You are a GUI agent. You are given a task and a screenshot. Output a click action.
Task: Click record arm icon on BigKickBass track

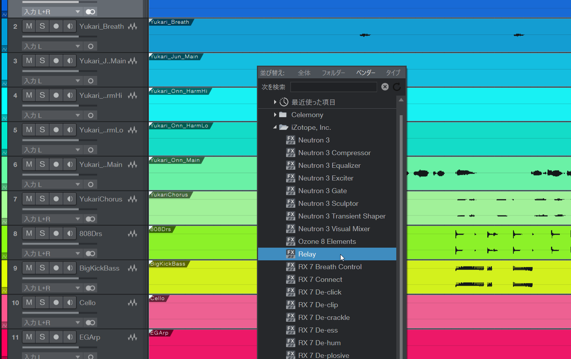(56, 268)
